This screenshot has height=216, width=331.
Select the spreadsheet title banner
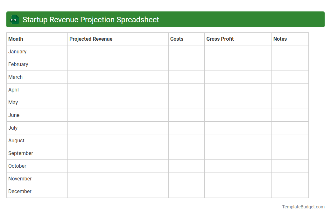tap(165, 19)
